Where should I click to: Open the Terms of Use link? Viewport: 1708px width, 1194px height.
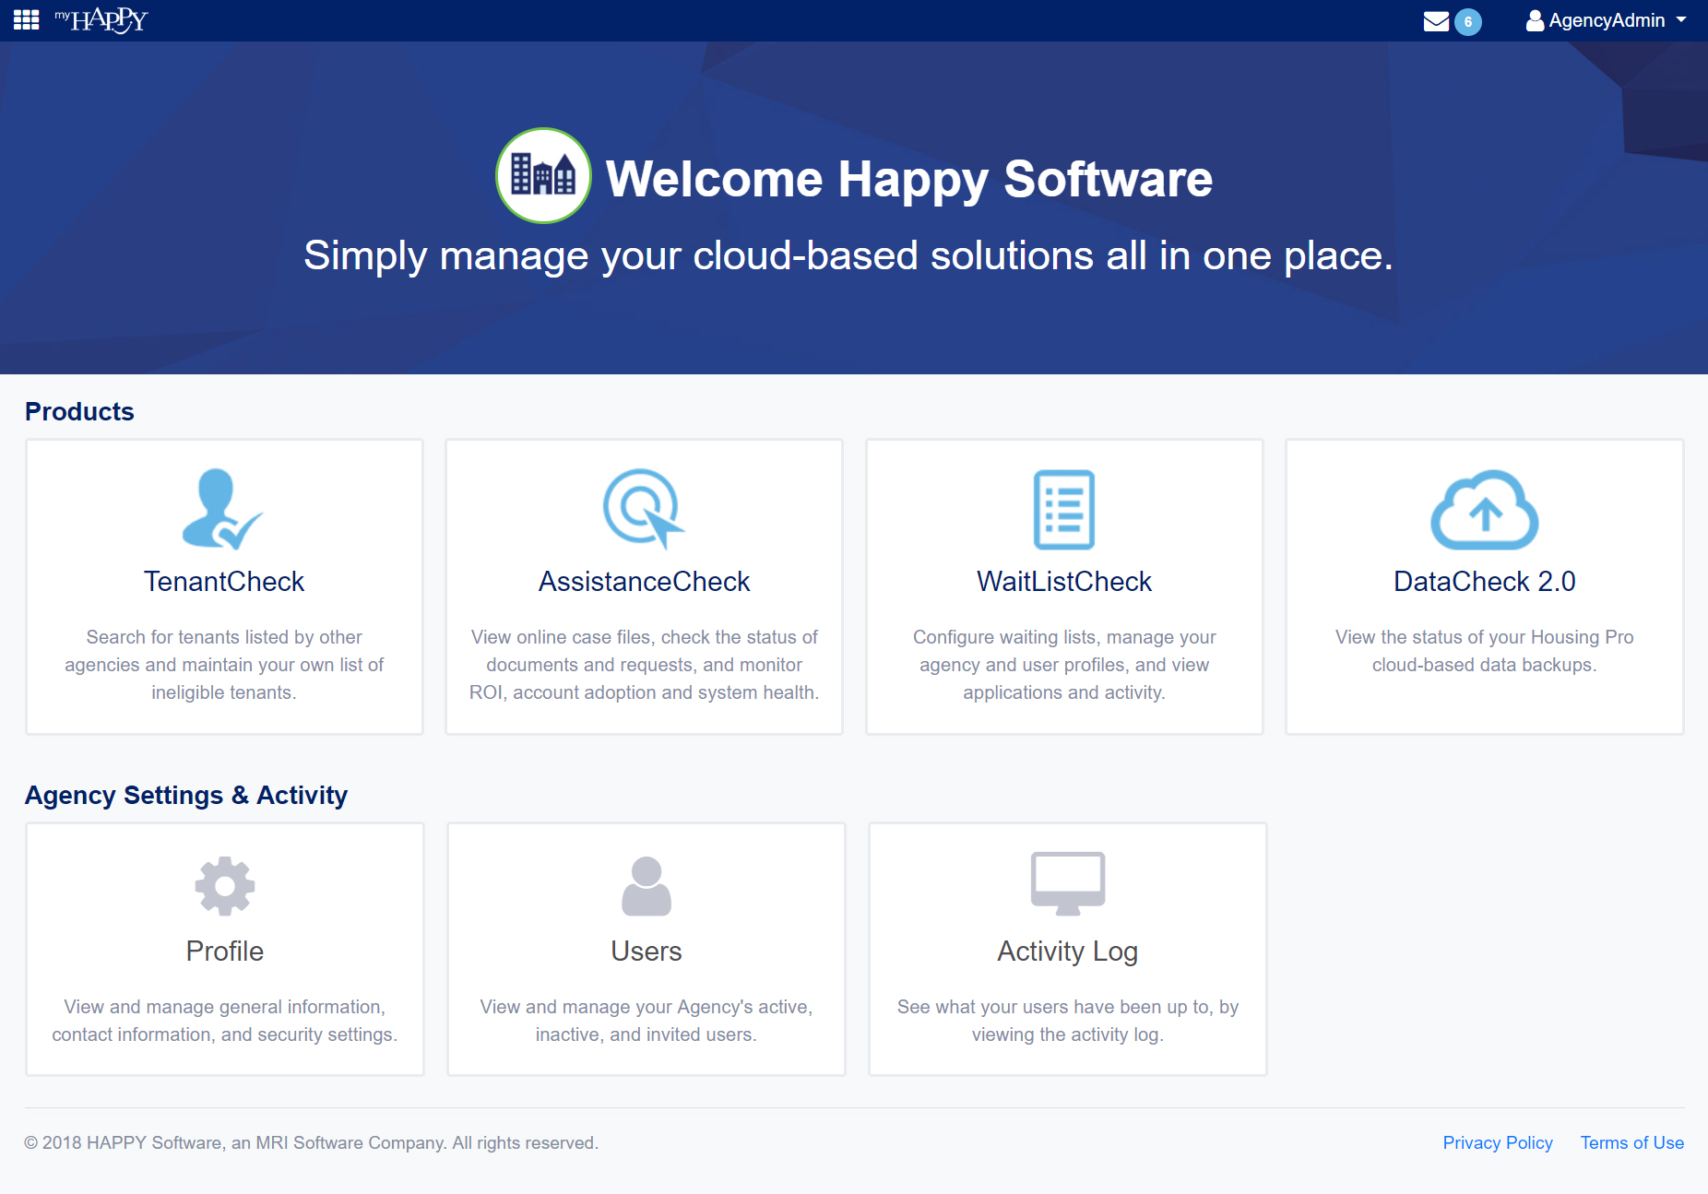click(1631, 1142)
